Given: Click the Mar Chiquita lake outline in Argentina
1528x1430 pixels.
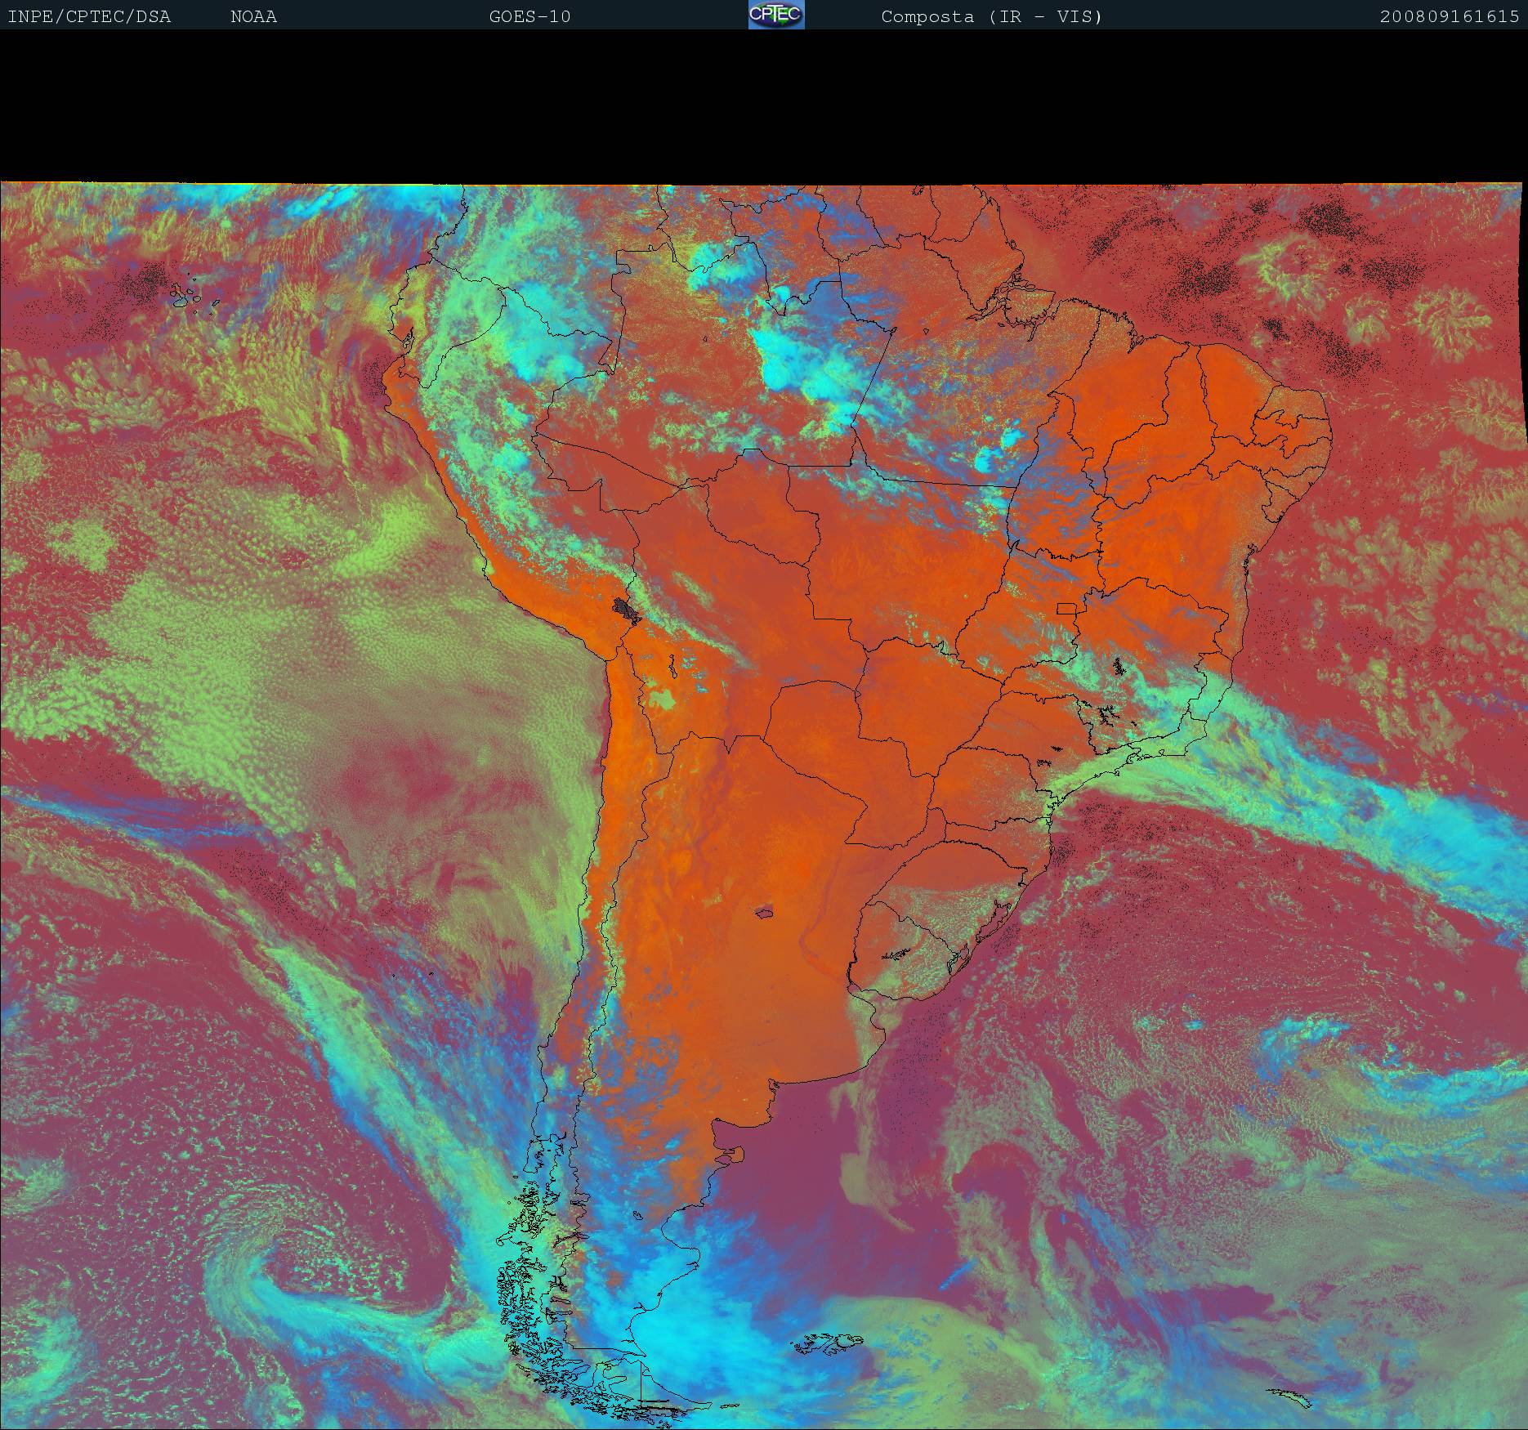Looking at the screenshot, I should point(765,912).
